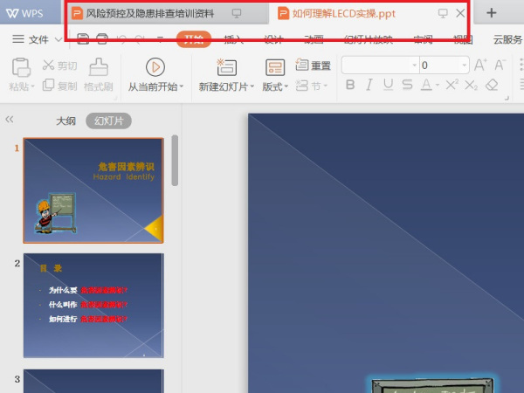Click the 粘贴 paste icon
524x393 pixels.
coord(21,67)
